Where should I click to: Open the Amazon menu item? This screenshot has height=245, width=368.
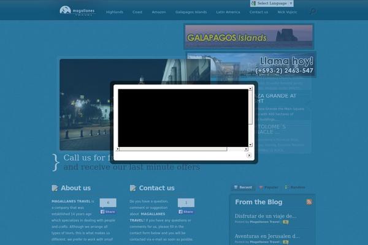pos(159,12)
